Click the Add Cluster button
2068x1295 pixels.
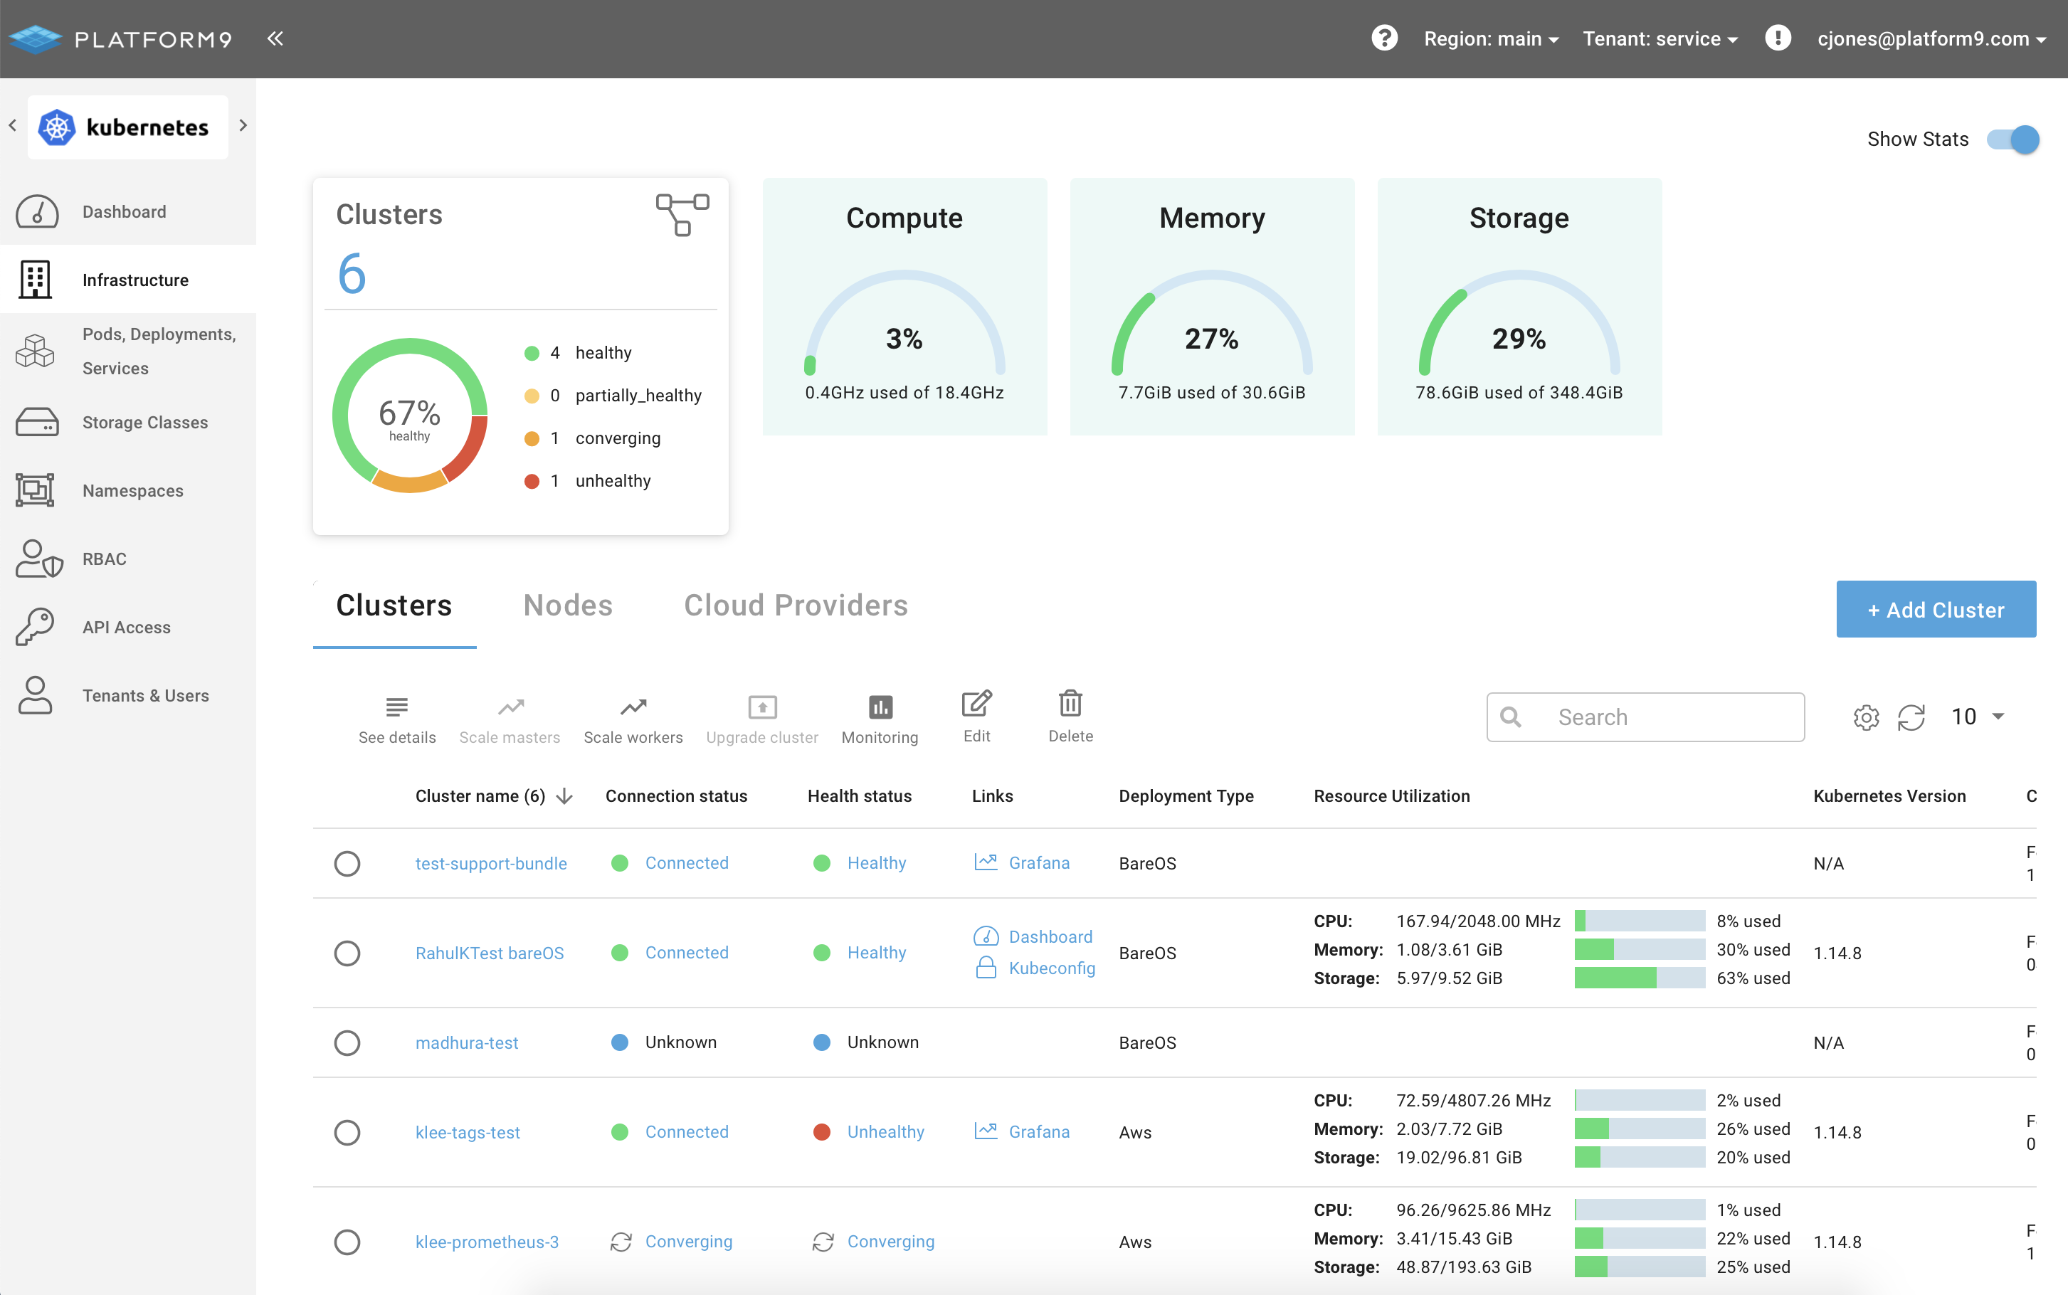pos(1935,609)
